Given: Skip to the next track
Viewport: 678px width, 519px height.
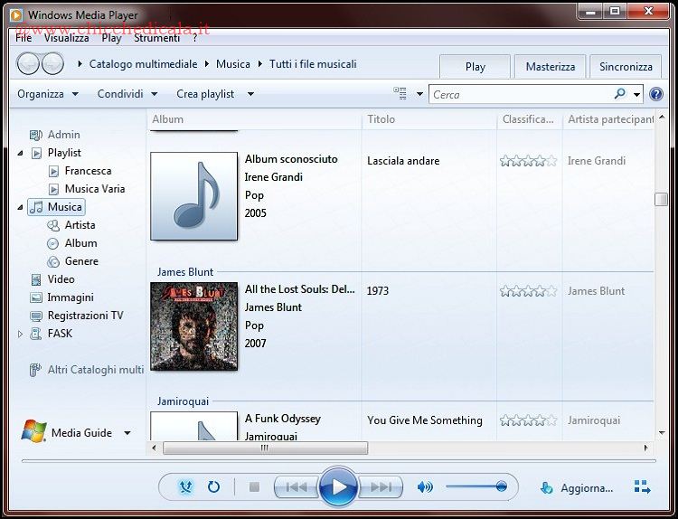Looking at the screenshot, I should tap(381, 487).
